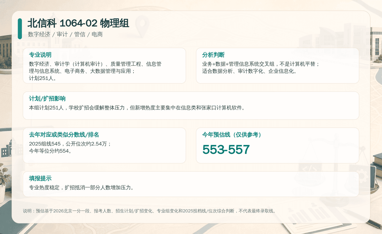Select the 专业说明 heading
Viewport: 382px width, 234px height.
coord(40,55)
